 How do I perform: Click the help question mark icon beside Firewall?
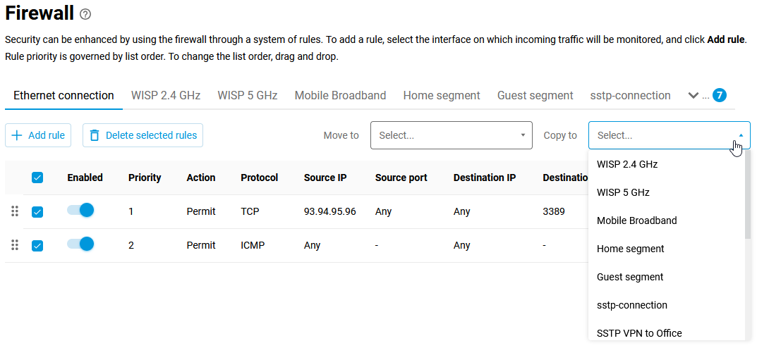pyautogui.click(x=85, y=14)
